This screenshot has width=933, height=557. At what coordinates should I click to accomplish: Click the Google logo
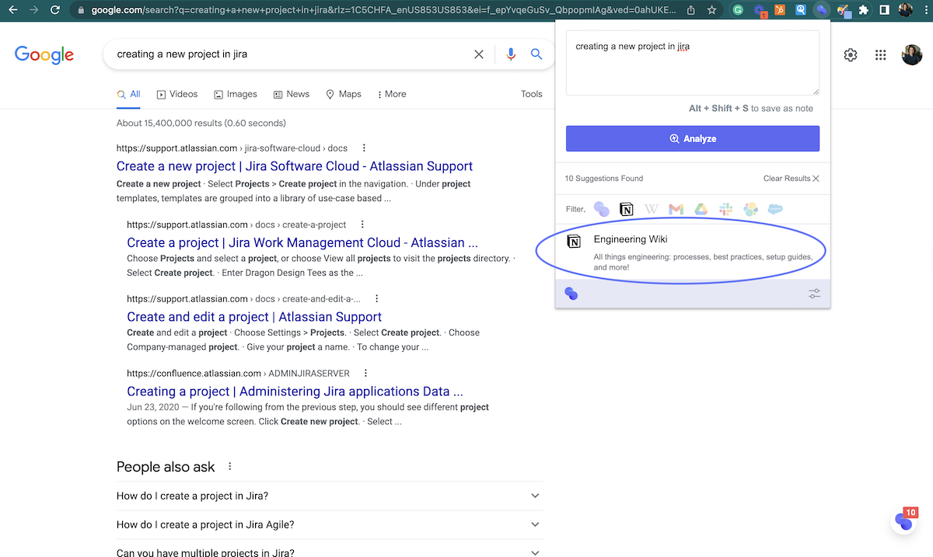click(44, 55)
